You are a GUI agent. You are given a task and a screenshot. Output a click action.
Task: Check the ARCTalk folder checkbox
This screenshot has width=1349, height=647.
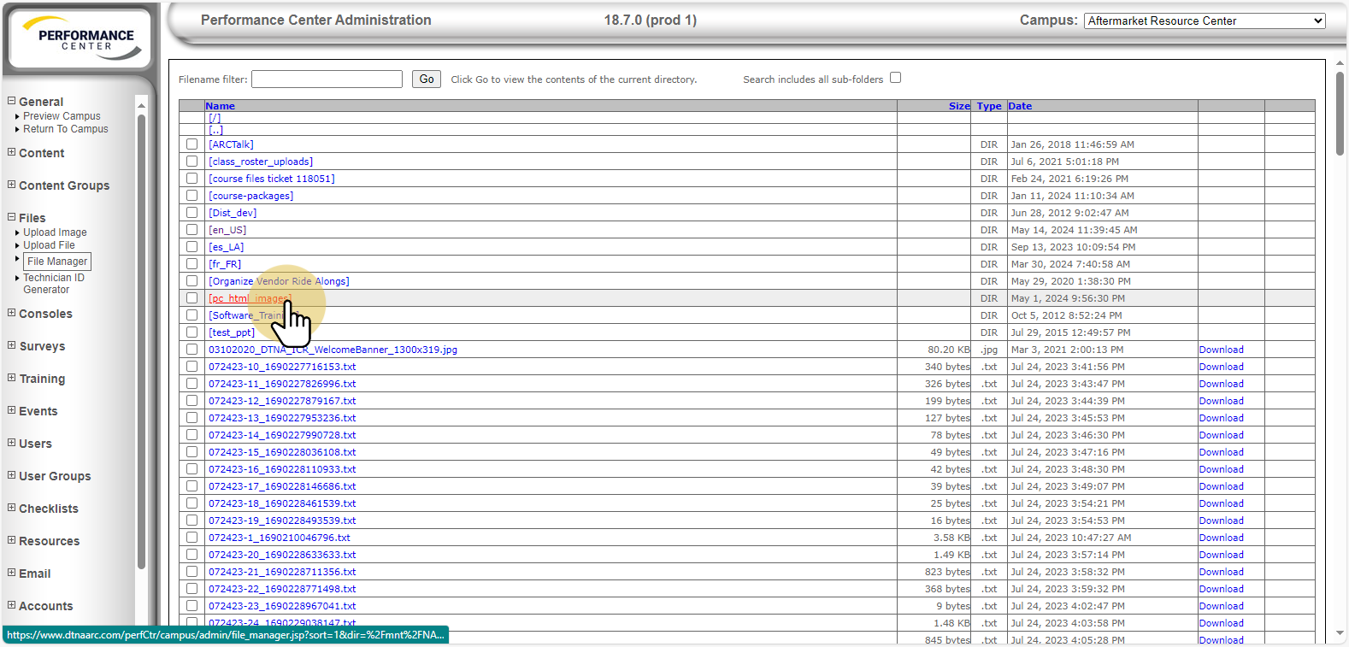[192, 144]
